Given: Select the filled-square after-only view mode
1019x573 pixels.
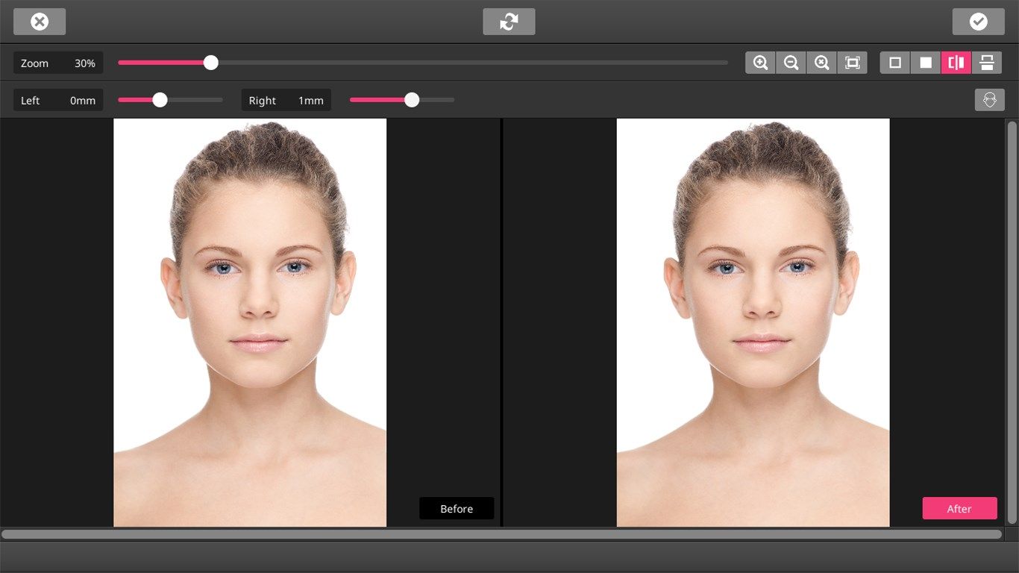Looking at the screenshot, I should coord(926,63).
